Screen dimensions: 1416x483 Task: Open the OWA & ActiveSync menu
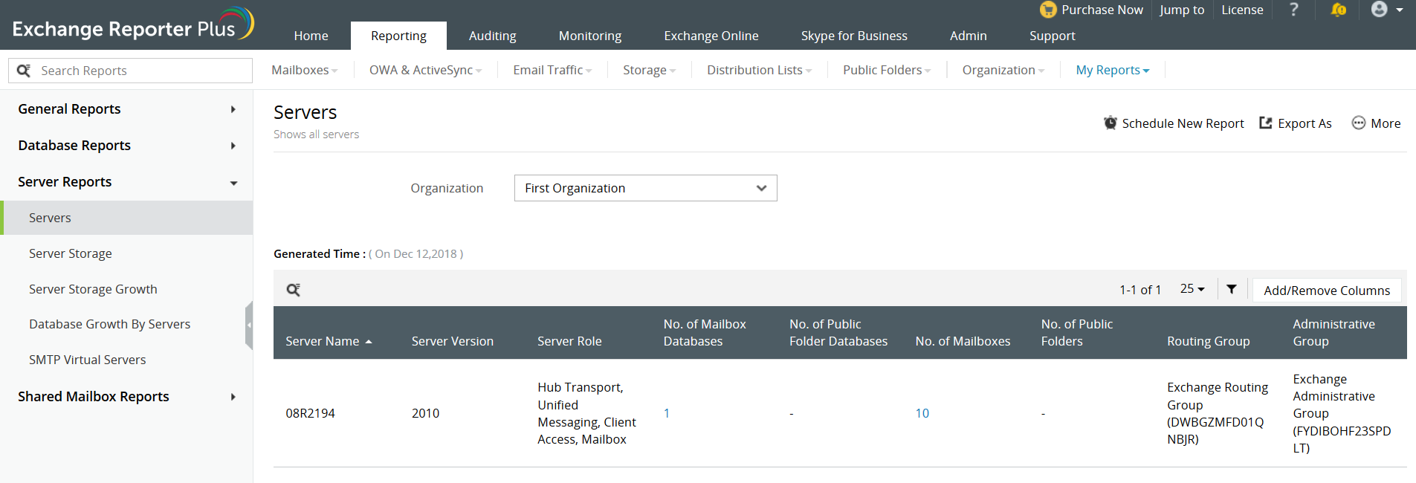click(425, 70)
